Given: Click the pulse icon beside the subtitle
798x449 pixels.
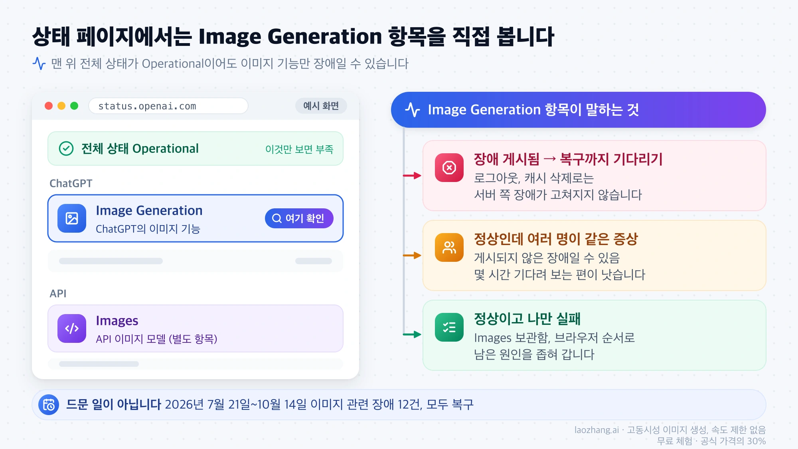Looking at the screenshot, I should pyautogui.click(x=39, y=63).
